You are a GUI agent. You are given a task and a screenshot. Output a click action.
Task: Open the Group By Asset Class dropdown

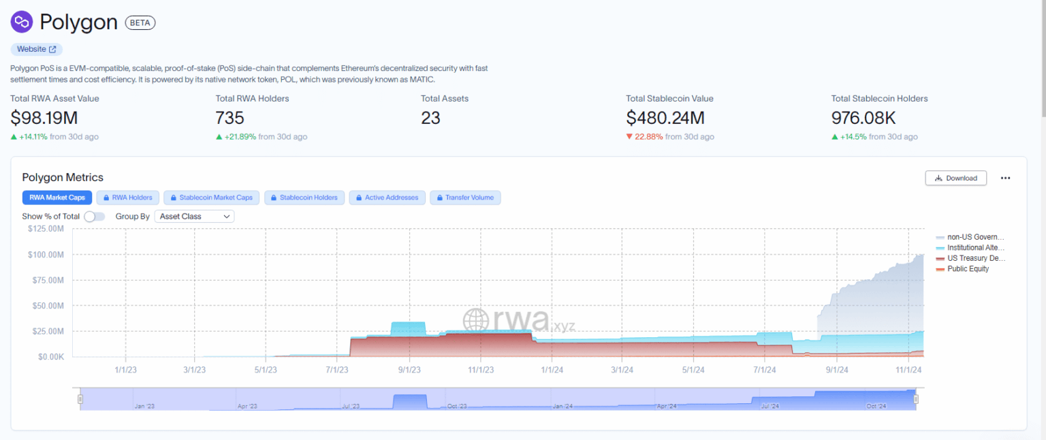coord(194,216)
